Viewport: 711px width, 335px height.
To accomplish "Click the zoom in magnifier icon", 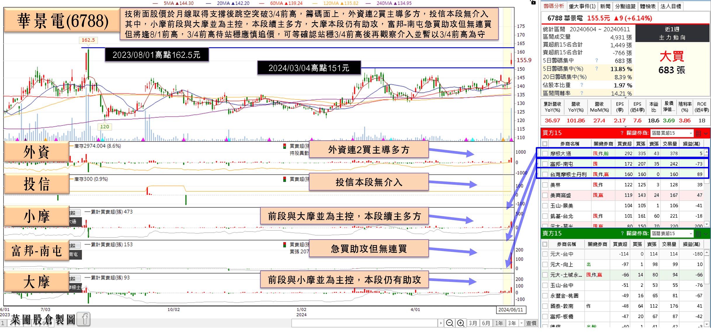I will (x=460, y=323).
